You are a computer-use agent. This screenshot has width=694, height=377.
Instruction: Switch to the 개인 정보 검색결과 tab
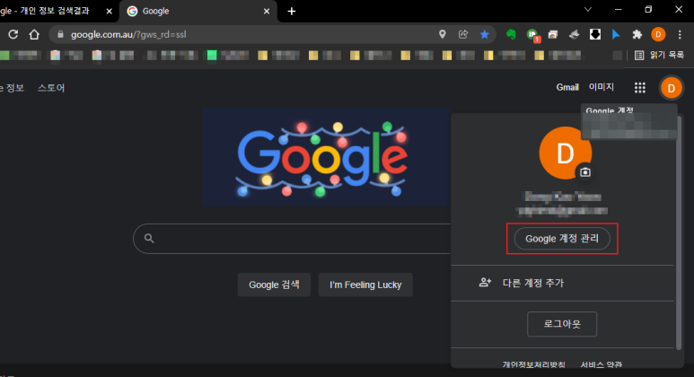click(51, 11)
